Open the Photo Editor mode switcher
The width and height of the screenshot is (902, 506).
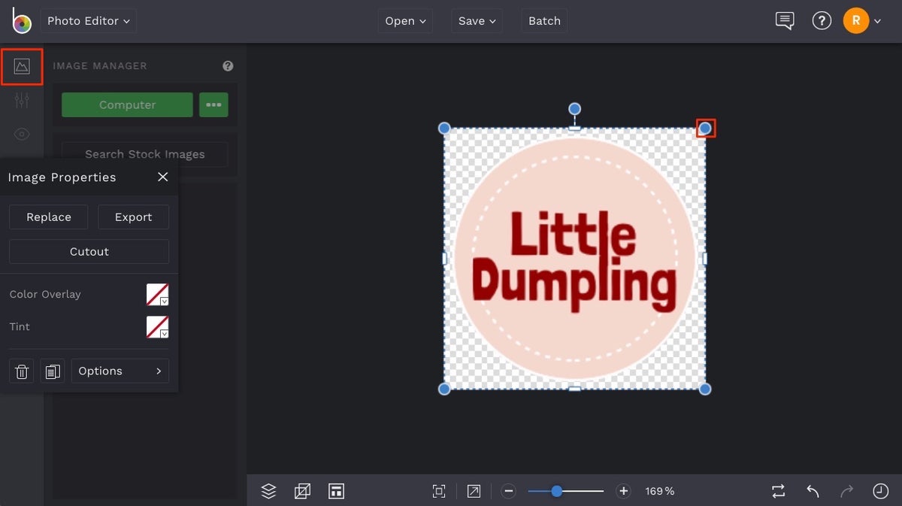88,20
